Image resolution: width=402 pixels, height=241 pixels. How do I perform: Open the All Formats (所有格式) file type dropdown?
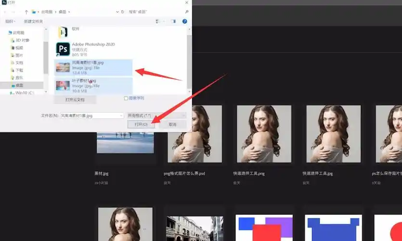point(156,116)
